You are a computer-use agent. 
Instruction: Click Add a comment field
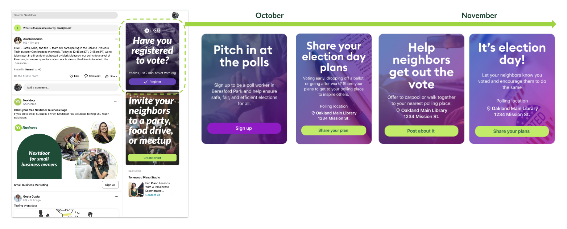(x=71, y=87)
